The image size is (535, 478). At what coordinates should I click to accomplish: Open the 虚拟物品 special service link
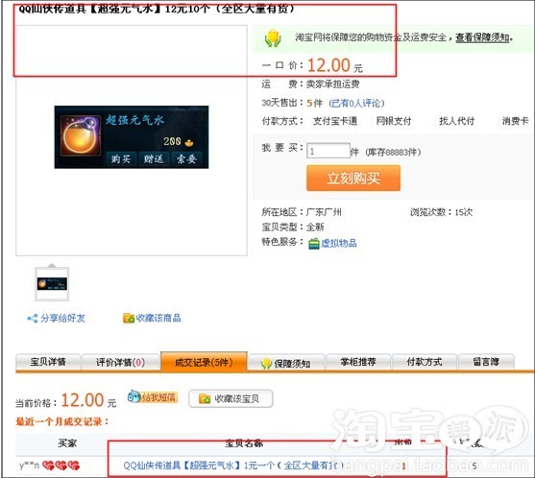338,243
